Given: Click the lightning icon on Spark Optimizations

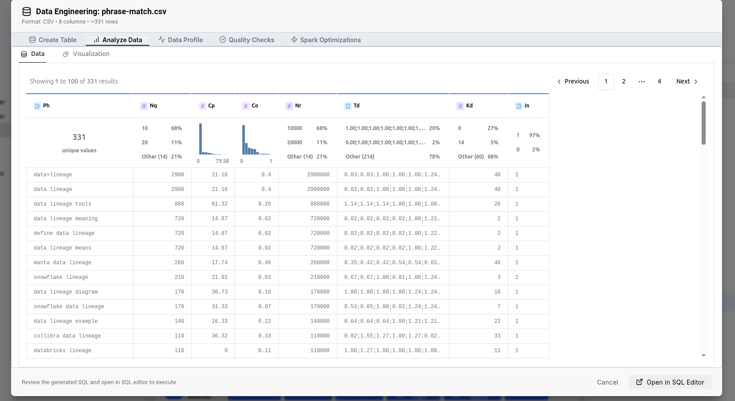Looking at the screenshot, I should tap(293, 40).
